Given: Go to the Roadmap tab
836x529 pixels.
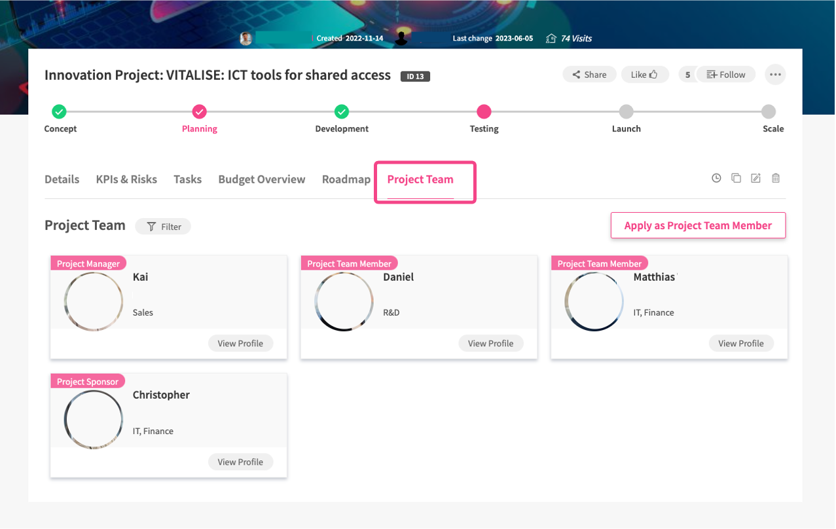Looking at the screenshot, I should (x=346, y=179).
